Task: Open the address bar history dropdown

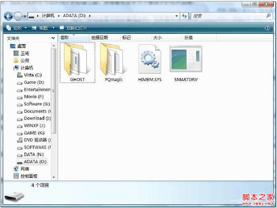Action: coord(176,16)
